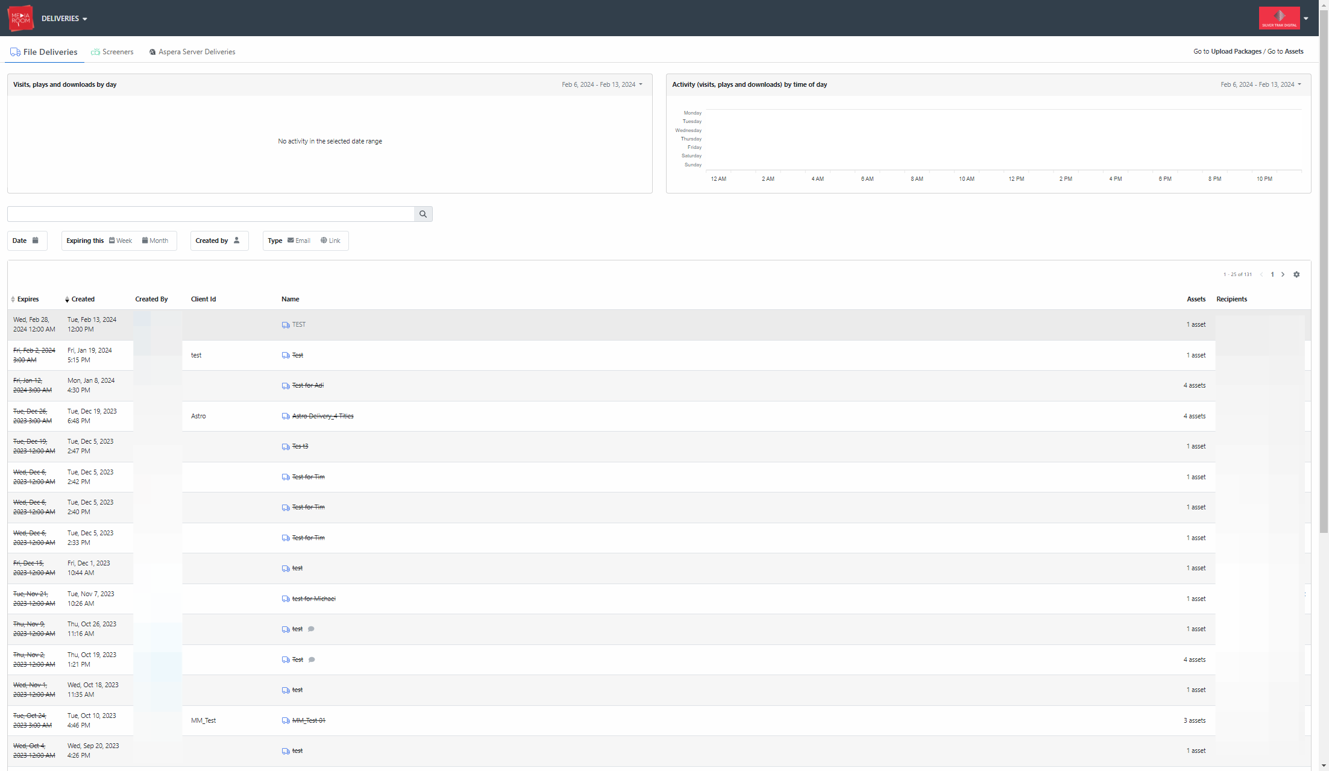This screenshot has width=1329, height=771.
Task: Select page 1 in pagination
Action: (x=1272, y=274)
